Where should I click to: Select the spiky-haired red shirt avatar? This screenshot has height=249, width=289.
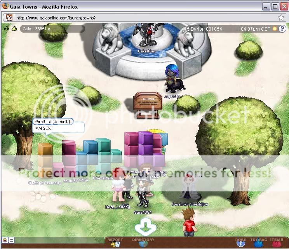pyautogui.click(x=189, y=221)
